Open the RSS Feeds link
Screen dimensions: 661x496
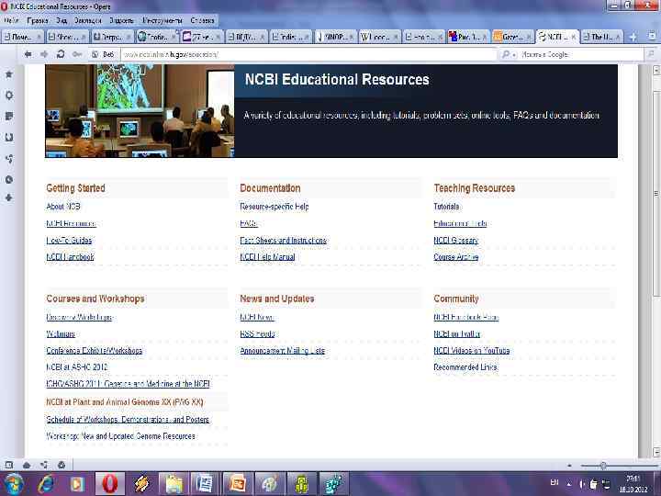click(x=257, y=333)
